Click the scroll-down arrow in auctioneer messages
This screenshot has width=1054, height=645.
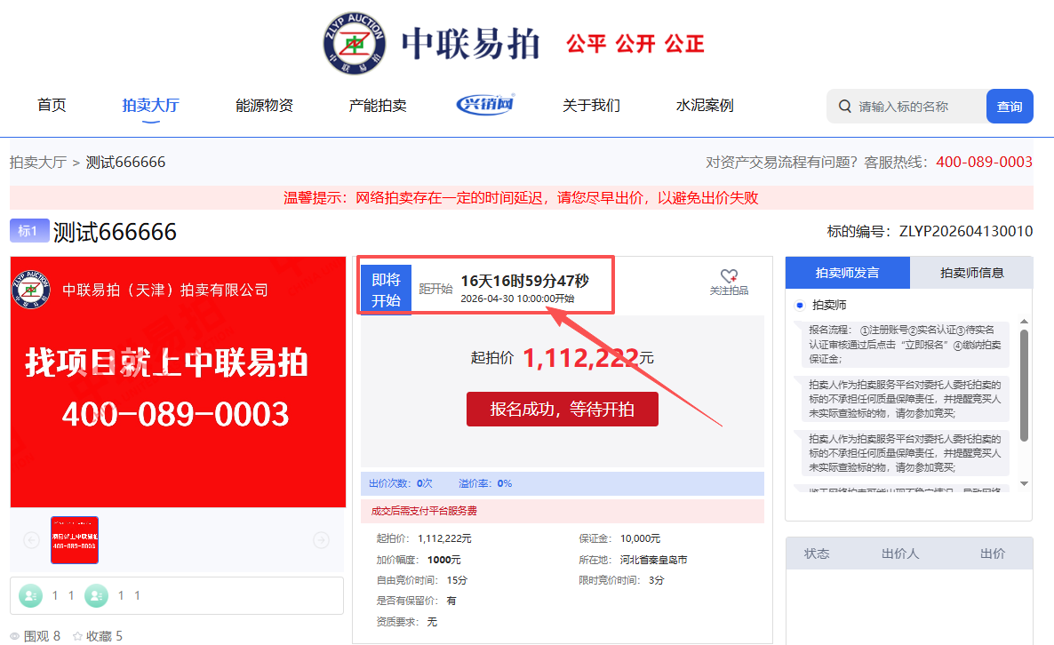[1024, 483]
